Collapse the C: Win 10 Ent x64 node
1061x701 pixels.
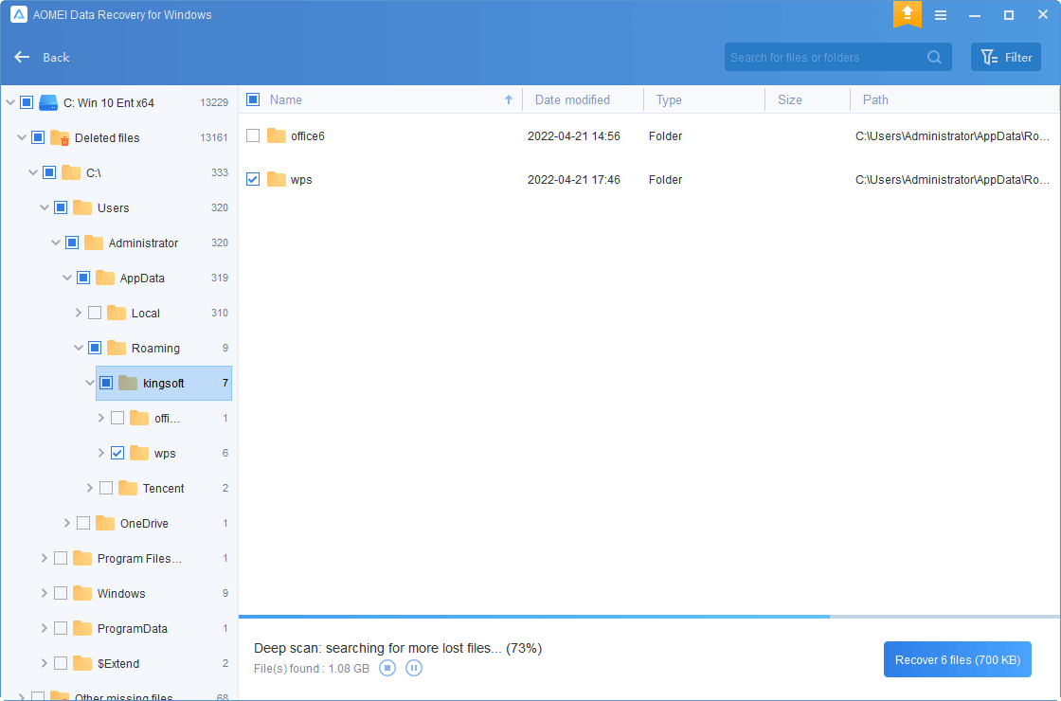coord(10,103)
